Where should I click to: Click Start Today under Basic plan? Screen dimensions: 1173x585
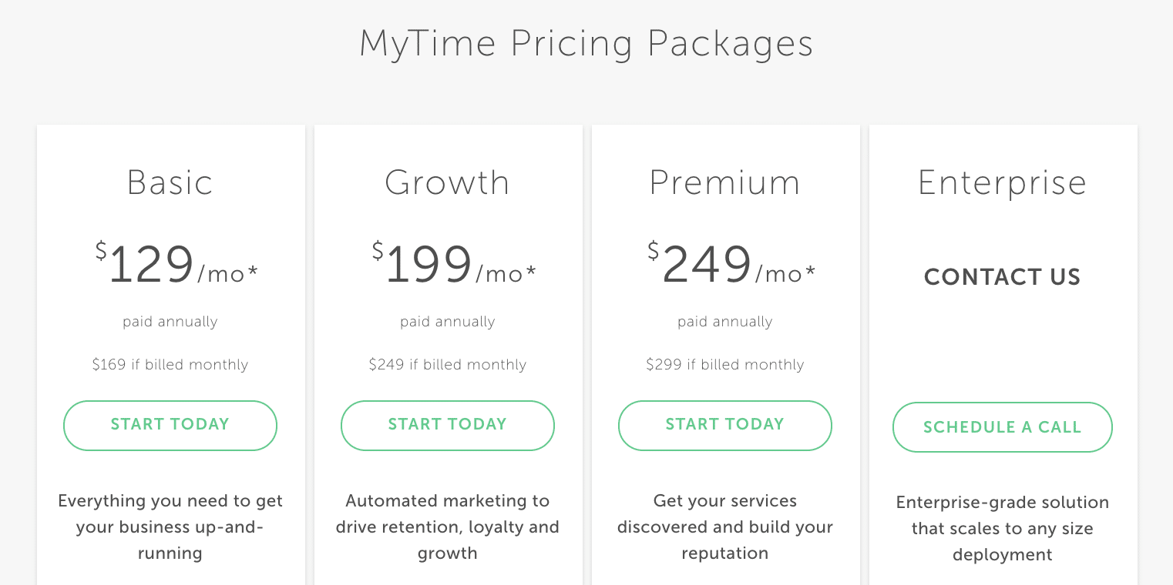tap(170, 425)
